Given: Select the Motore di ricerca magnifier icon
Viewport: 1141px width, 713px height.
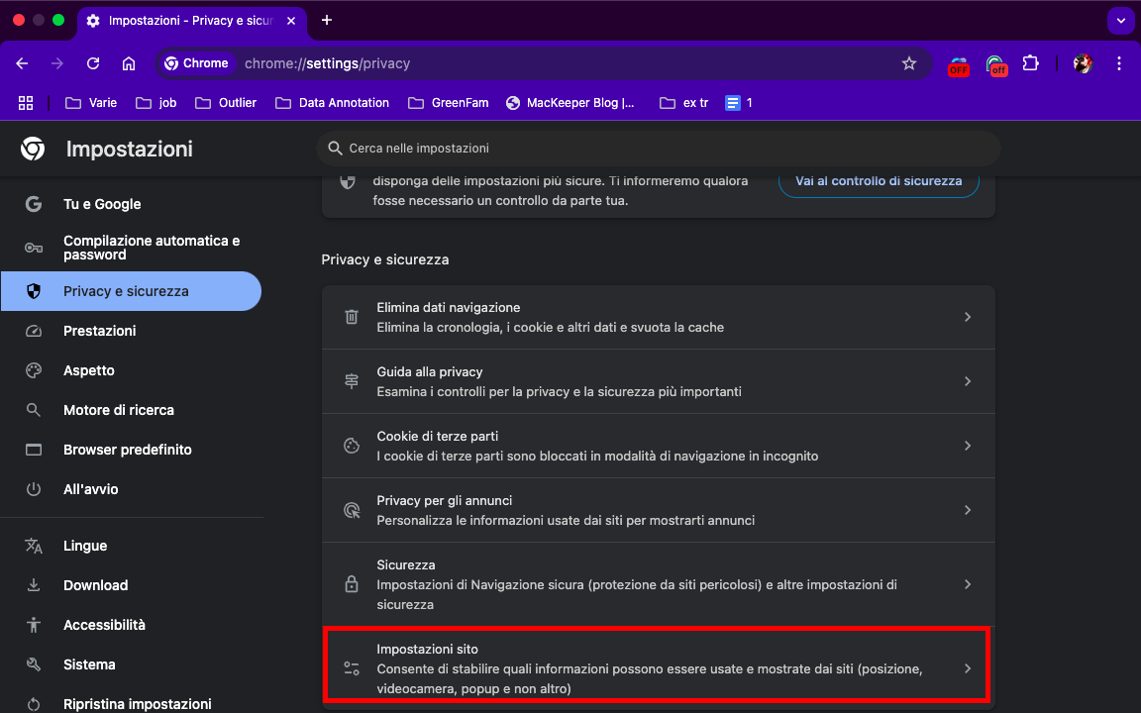Looking at the screenshot, I should click(x=34, y=409).
